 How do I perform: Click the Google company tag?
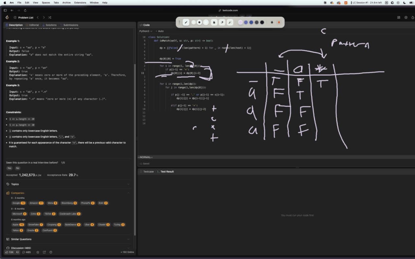tap(18, 203)
